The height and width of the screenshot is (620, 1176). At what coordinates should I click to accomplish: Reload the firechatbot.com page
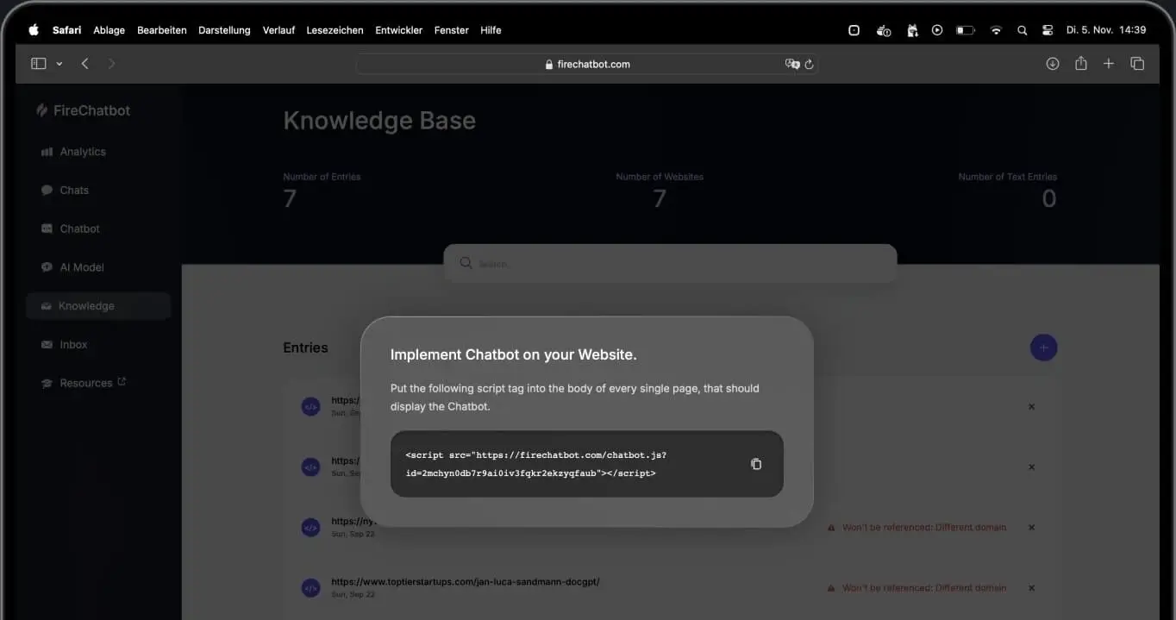(x=809, y=64)
